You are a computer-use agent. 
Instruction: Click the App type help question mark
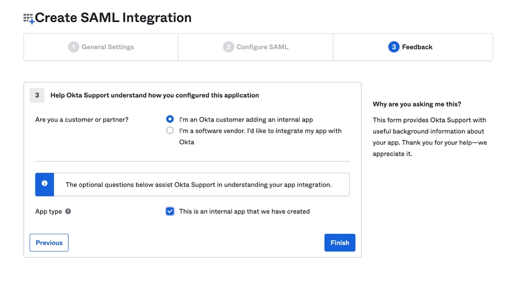68,212
